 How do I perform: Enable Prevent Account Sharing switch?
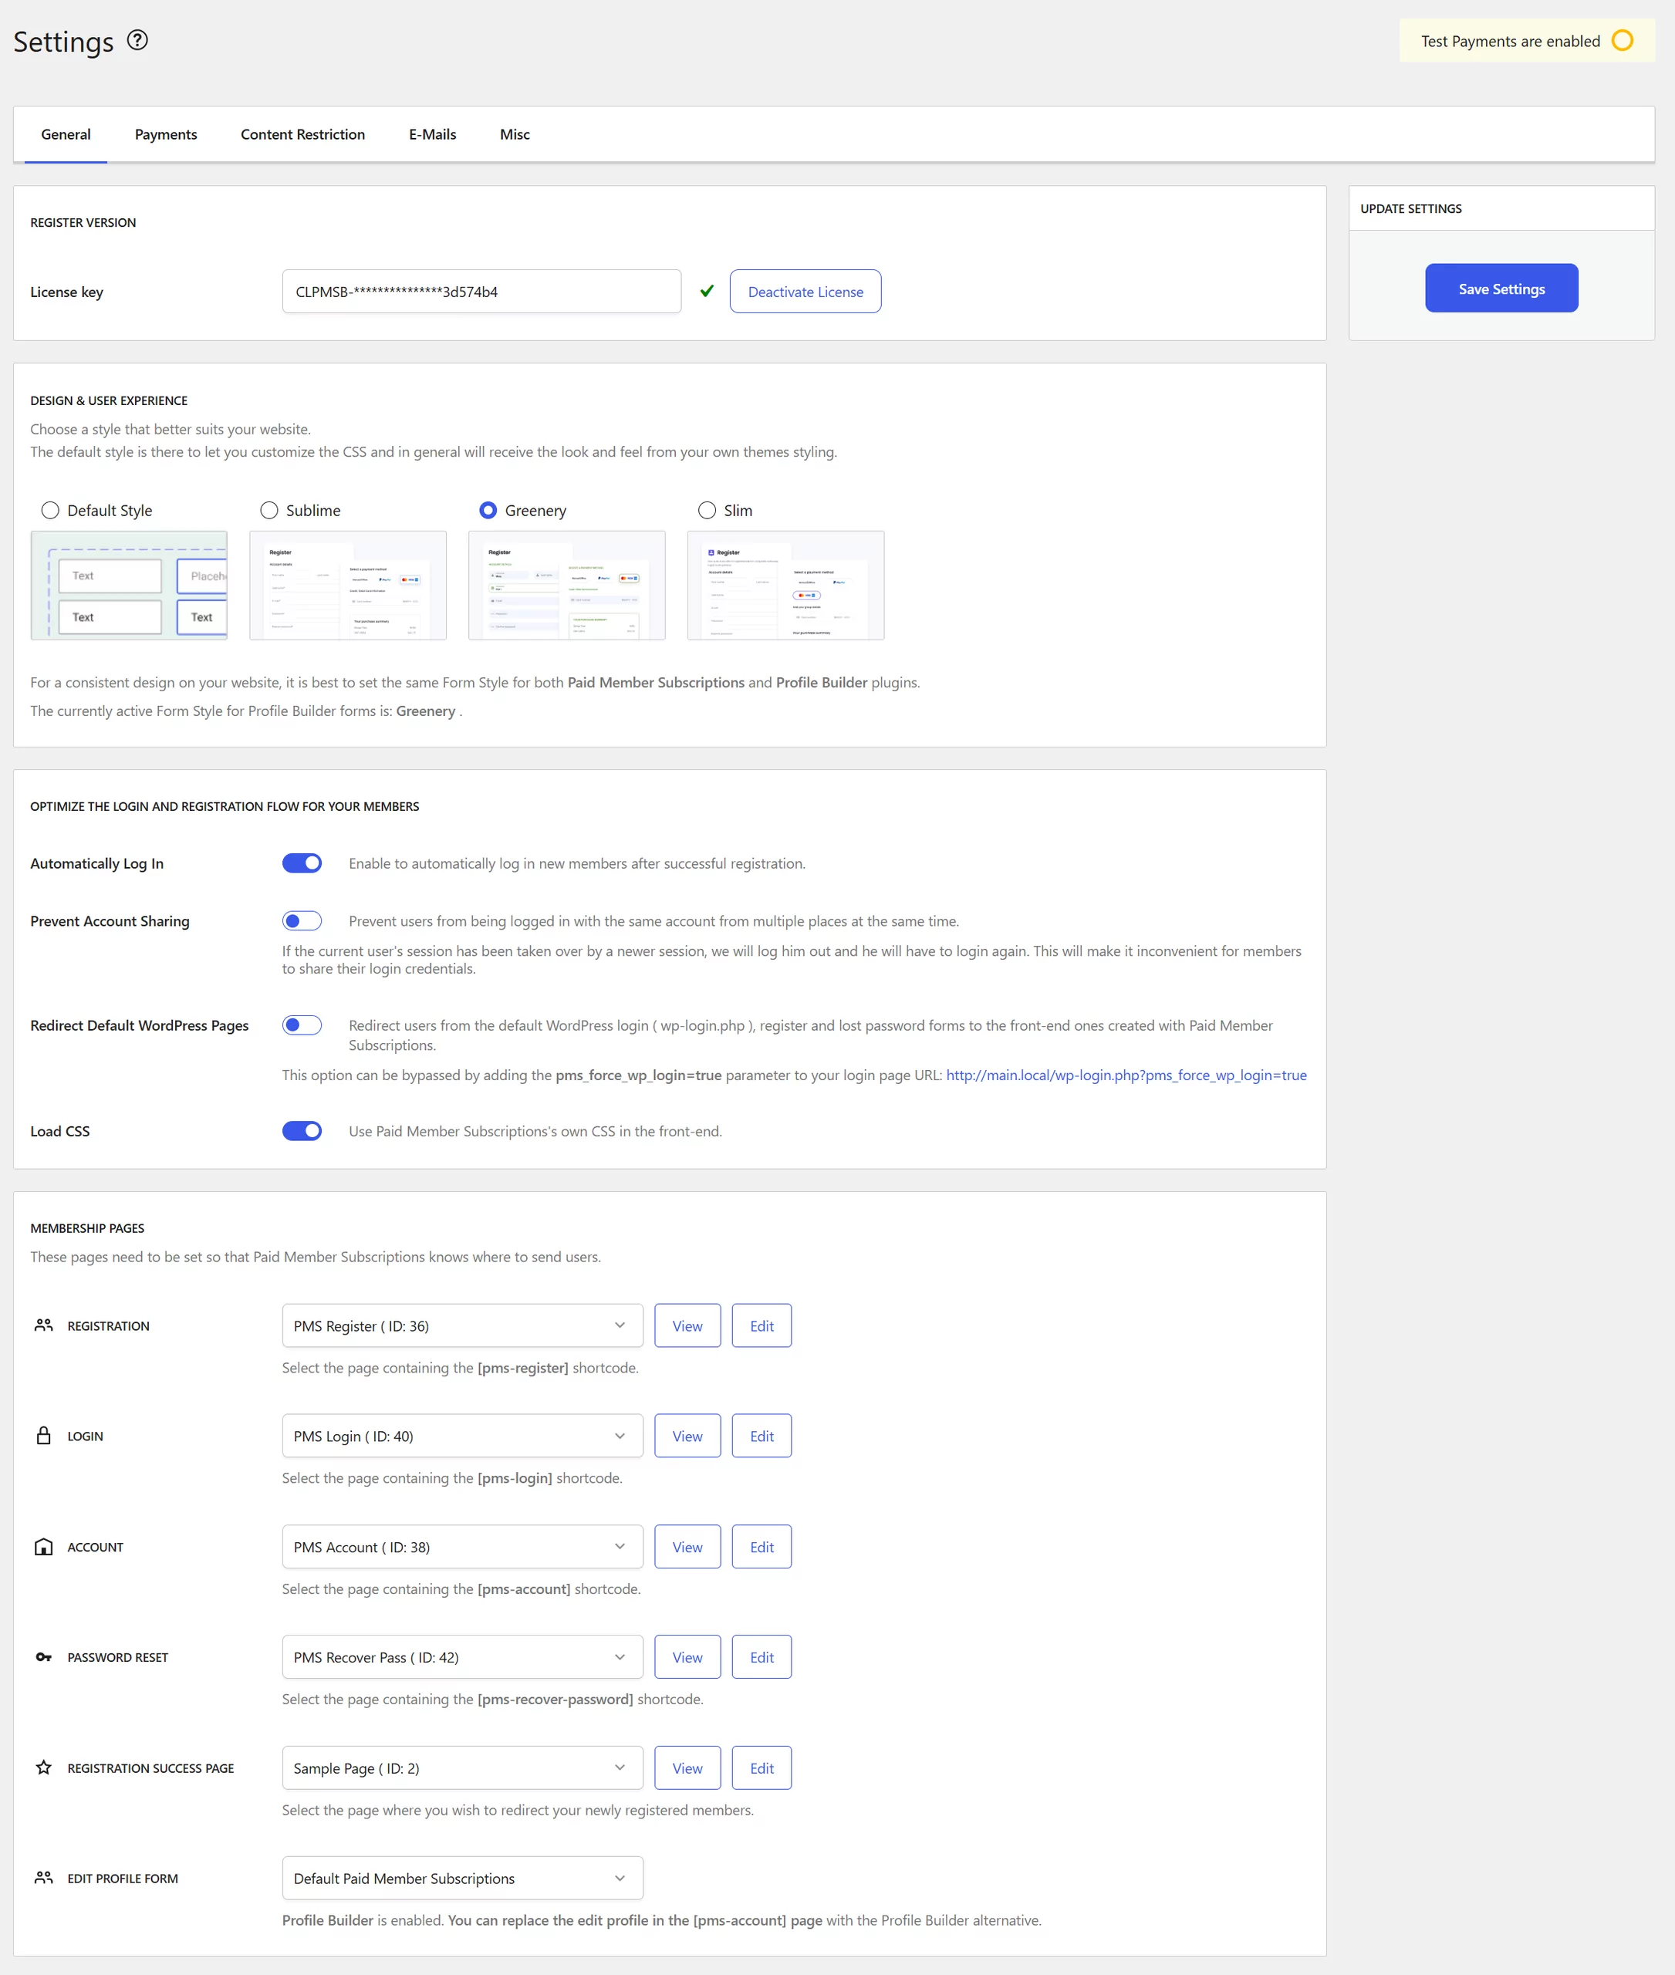[302, 920]
